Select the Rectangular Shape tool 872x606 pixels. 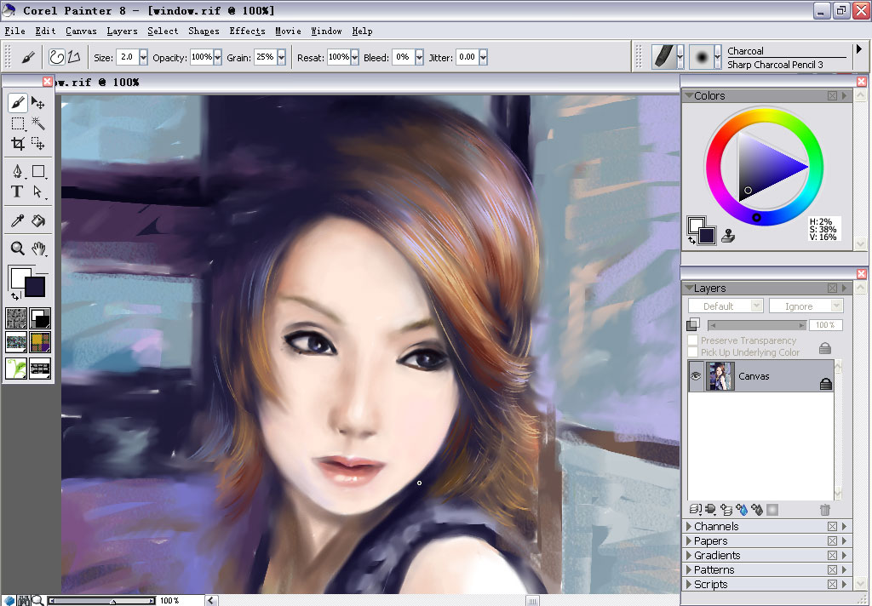pyautogui.click(x=37, y=171)
